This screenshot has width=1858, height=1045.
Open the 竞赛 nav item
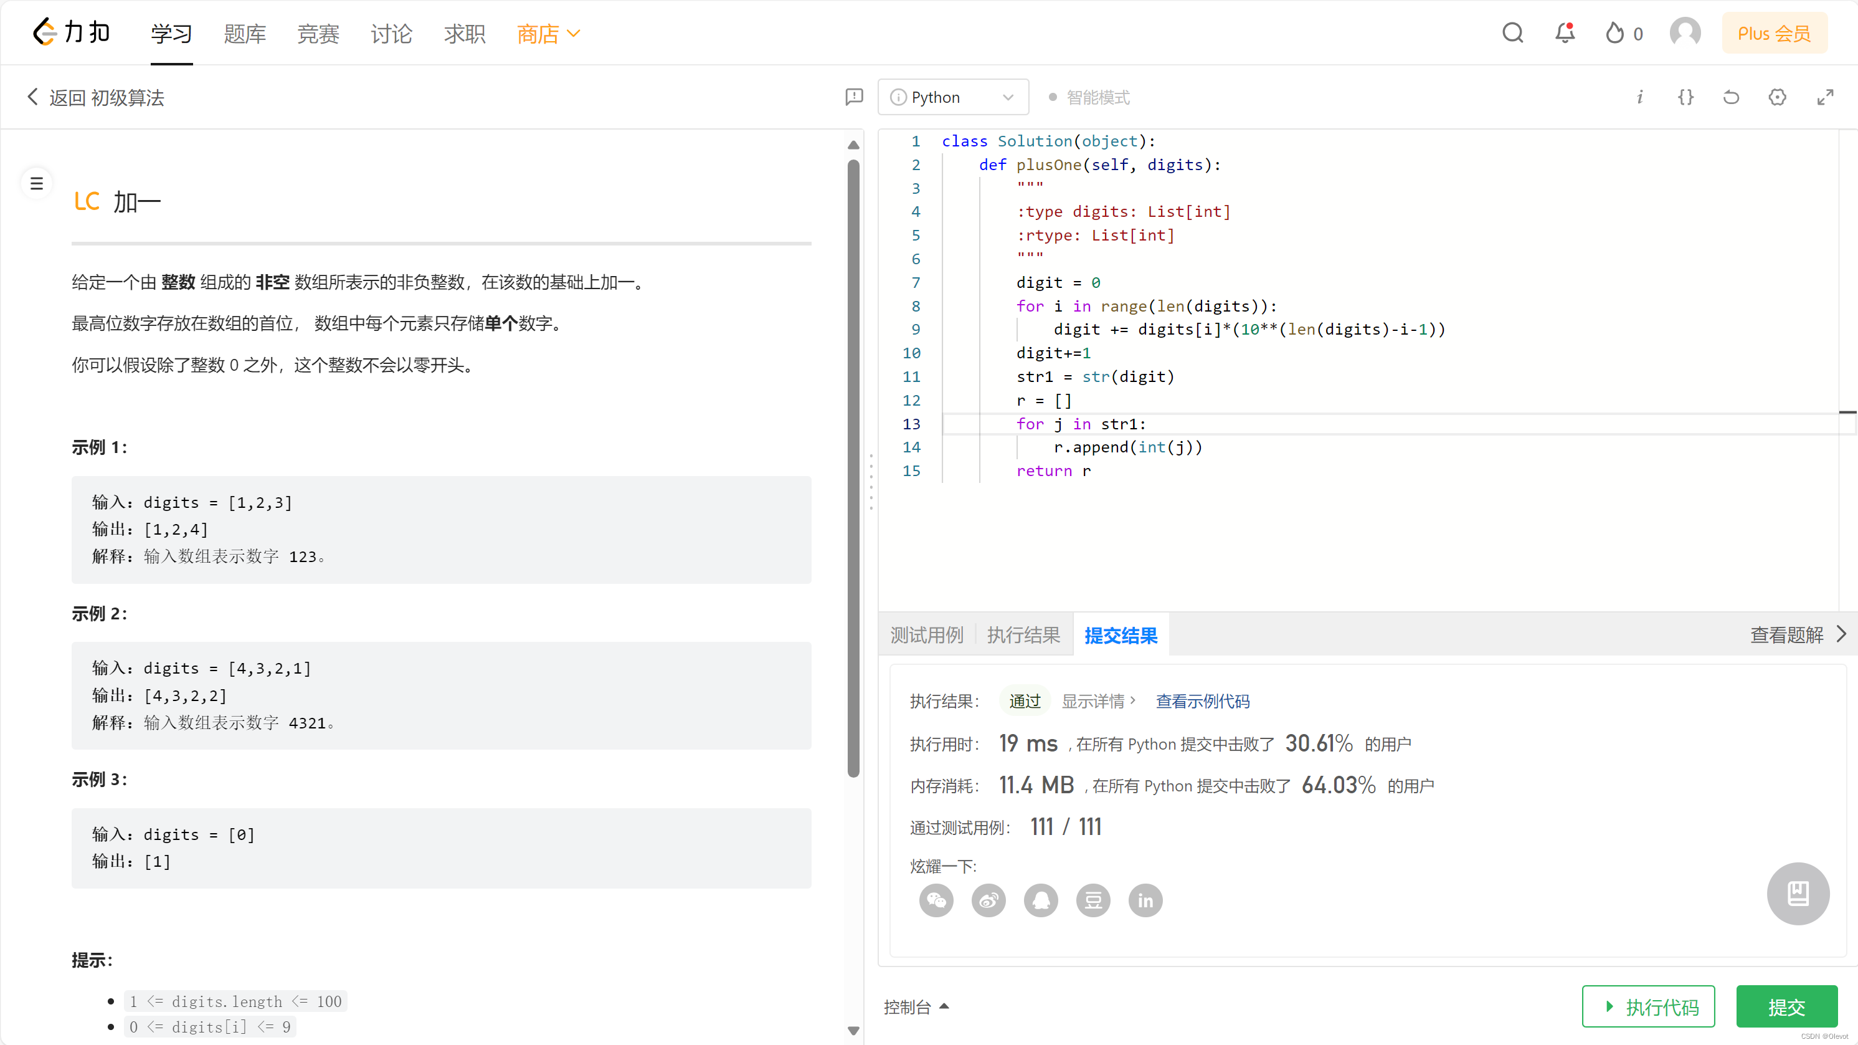coord(318,33)
